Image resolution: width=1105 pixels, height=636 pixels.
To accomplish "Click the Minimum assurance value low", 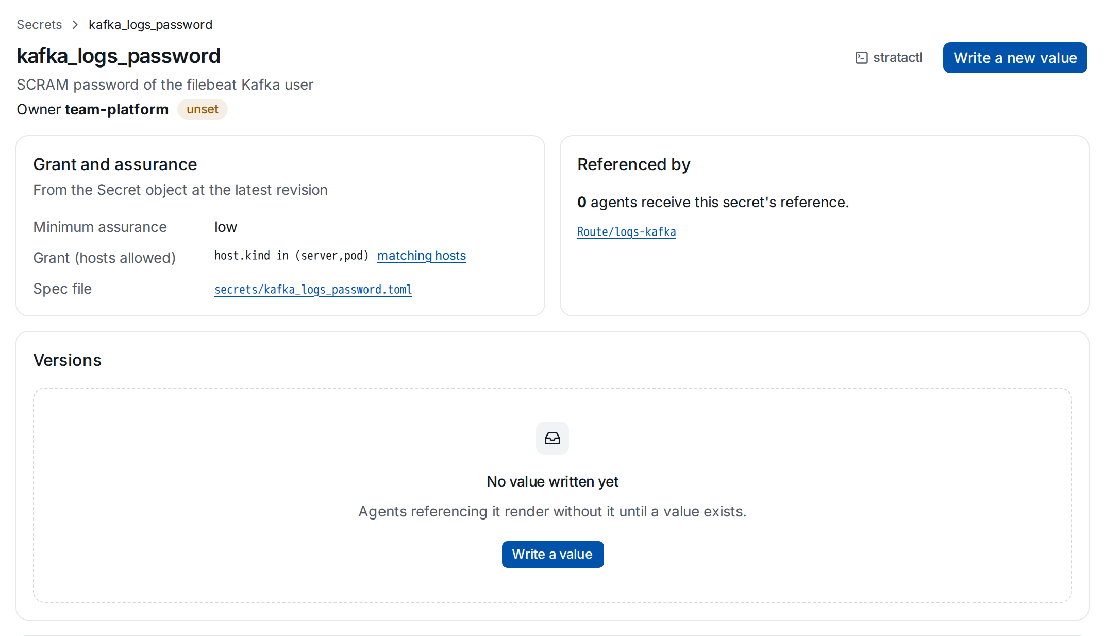I will tap(226, 227).
